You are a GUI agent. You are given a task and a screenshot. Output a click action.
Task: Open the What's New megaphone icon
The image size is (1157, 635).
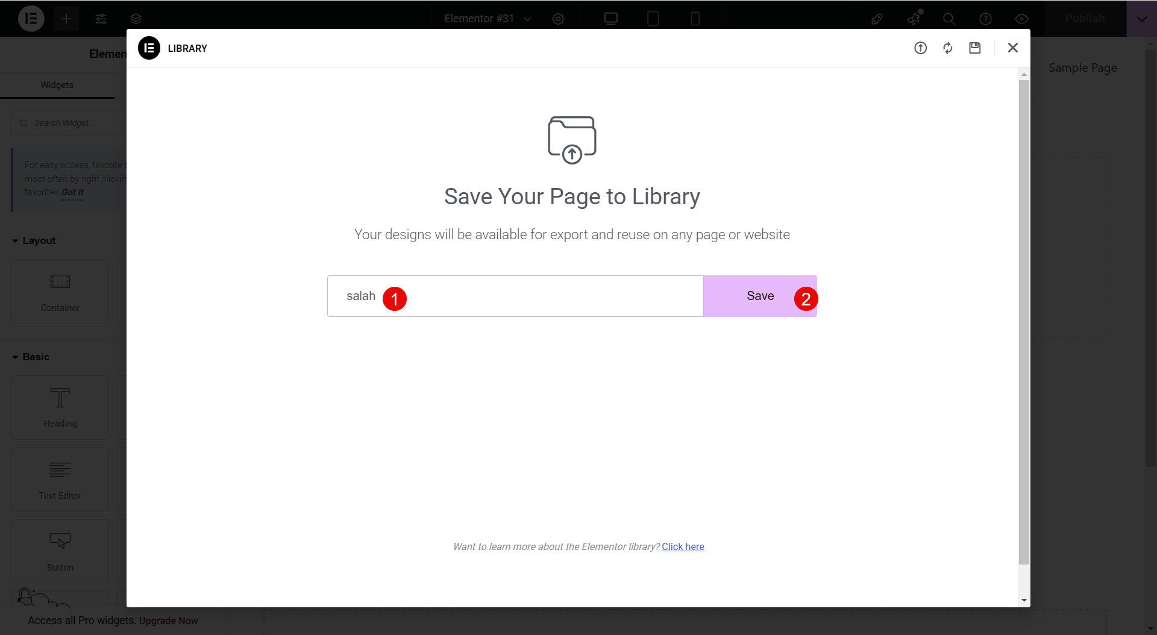[914, 19]
